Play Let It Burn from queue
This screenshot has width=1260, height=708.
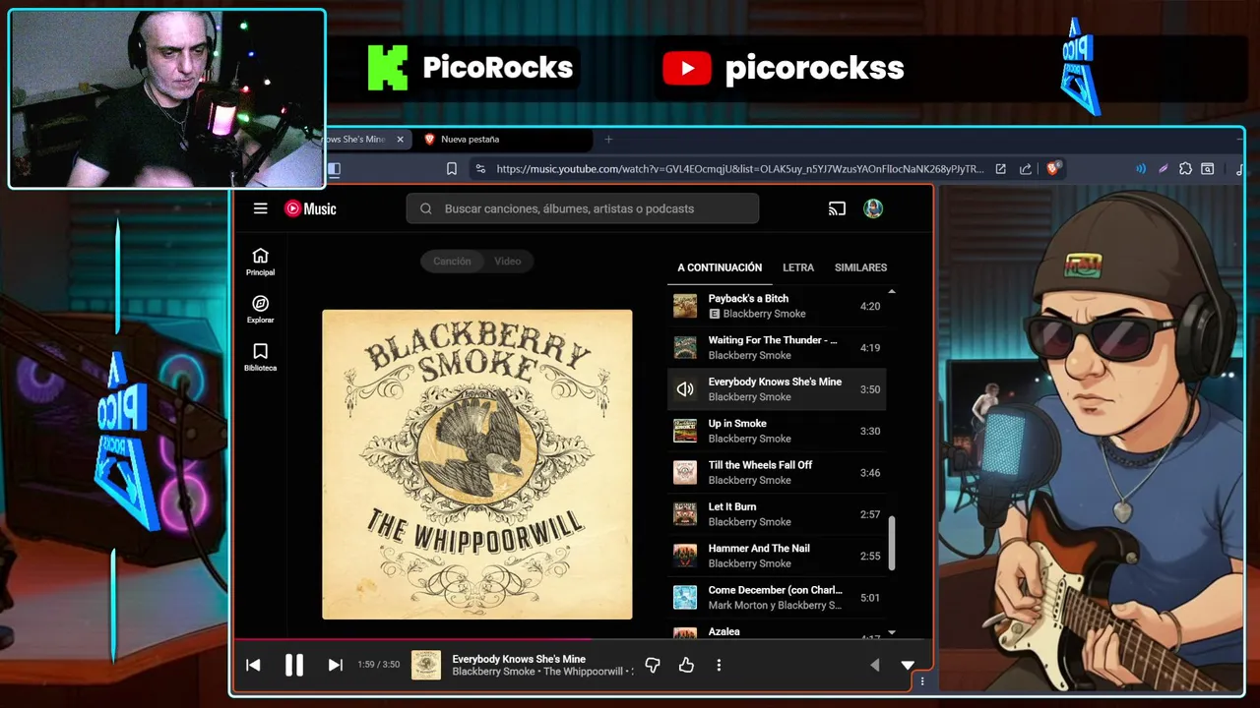[777, 514]
